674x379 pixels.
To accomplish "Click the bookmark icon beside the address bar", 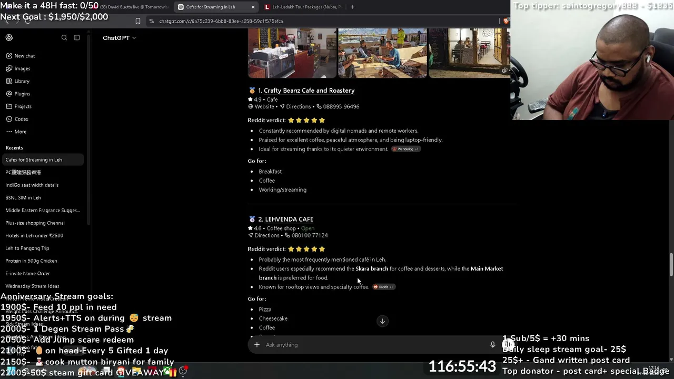I will coord(138,21).
